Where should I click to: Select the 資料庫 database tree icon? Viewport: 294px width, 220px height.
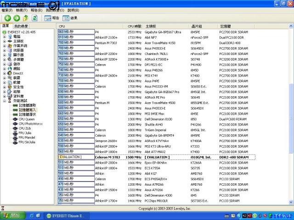[10, 96]
